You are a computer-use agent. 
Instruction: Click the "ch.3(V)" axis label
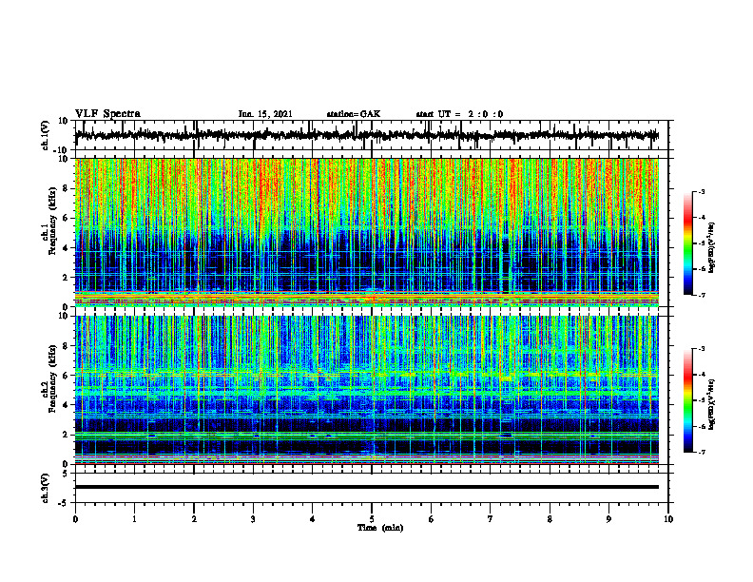point(46,488)
